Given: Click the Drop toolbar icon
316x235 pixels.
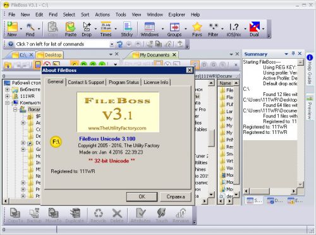Looking at the screenshot, I should 87,29.
